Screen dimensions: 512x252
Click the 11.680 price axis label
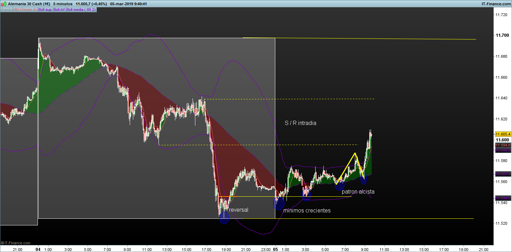pos(501,56)
